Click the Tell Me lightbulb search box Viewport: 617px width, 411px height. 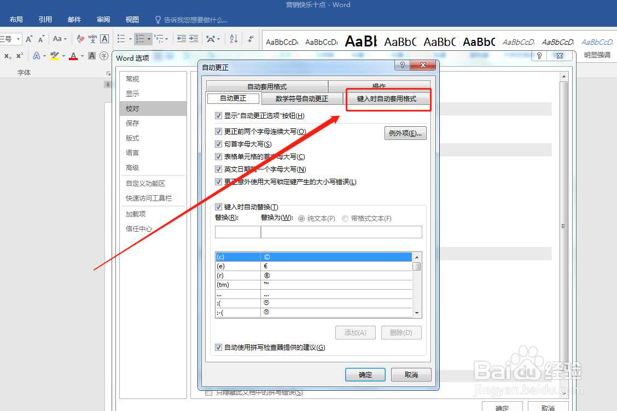(191, 20)
